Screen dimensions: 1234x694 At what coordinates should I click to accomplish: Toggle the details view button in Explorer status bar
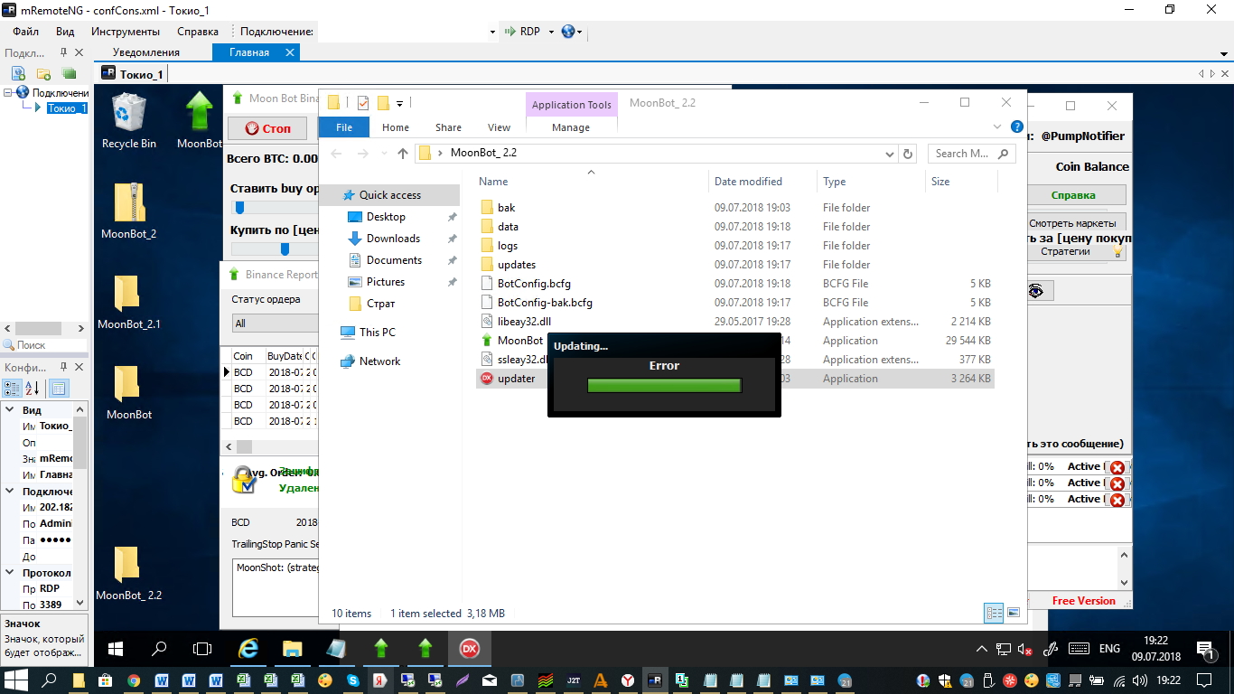(x=994, y=613)
